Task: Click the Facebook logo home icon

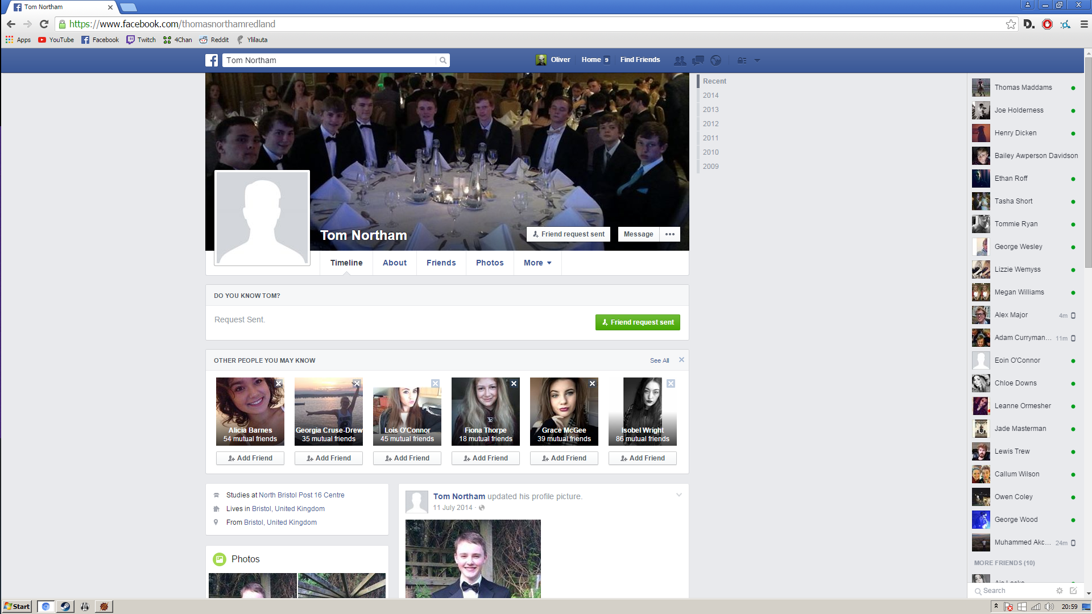Action: 212,60
